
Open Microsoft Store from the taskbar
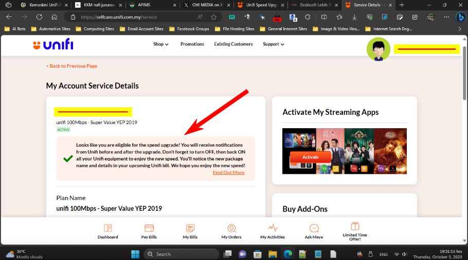(257, 254)
